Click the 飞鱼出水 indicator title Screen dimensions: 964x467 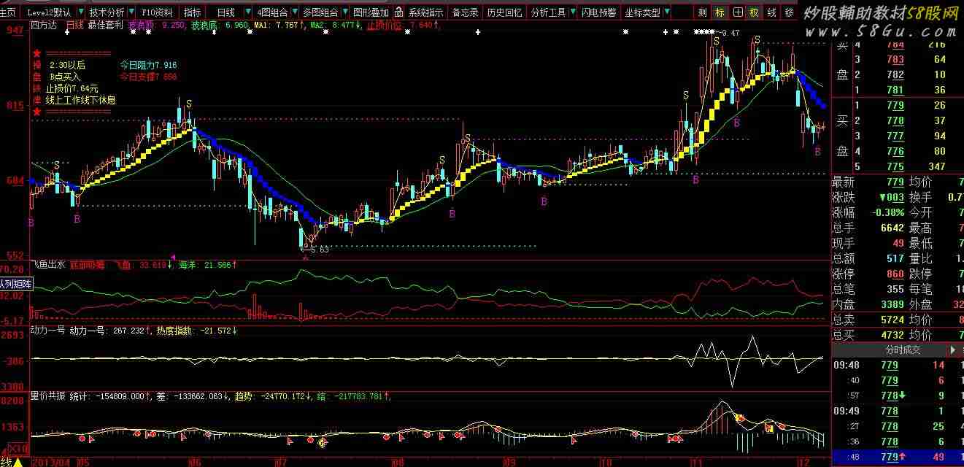48,265
